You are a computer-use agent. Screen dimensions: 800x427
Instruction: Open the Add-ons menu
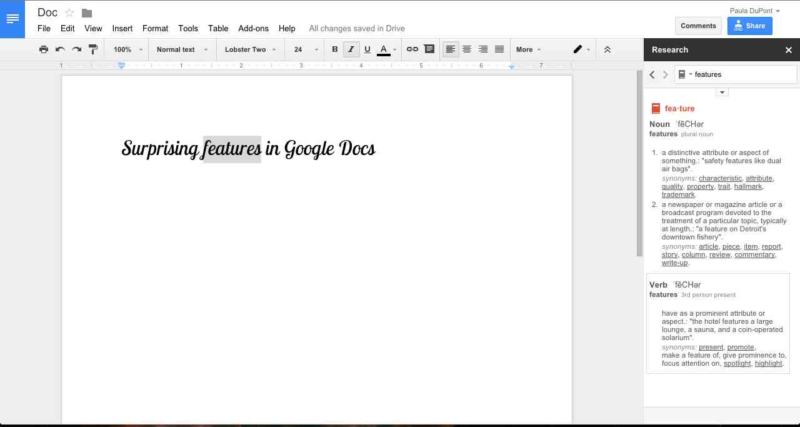tap(253, 28)
